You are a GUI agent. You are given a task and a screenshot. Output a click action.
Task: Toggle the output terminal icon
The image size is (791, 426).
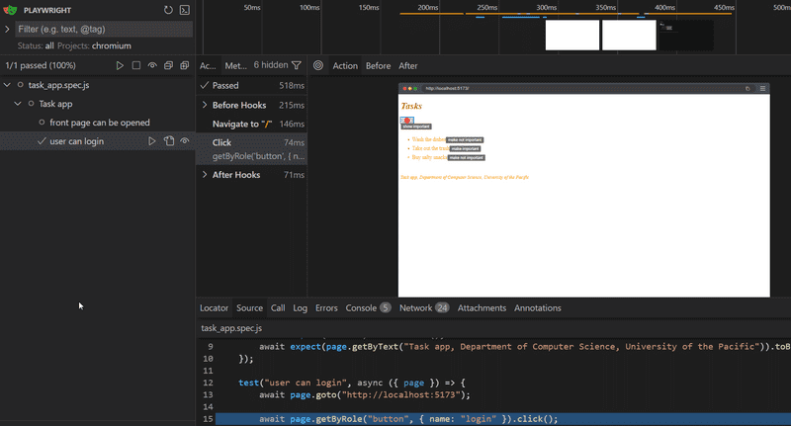[x=185, y=10]
